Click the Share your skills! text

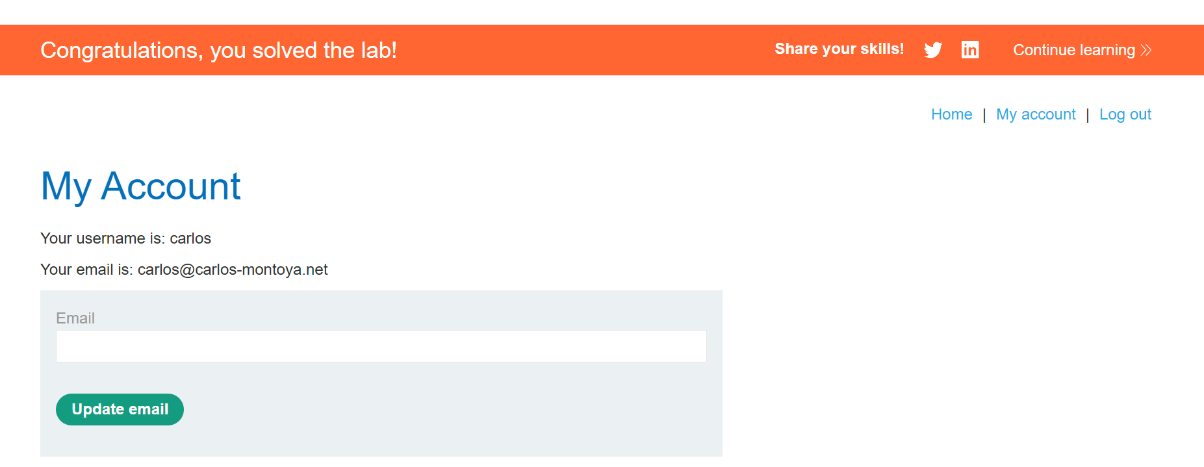(839, 49)
